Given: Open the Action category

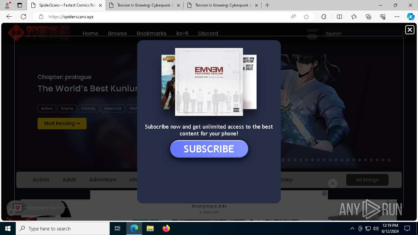Looking at the screenshot, I should (41, 180).
